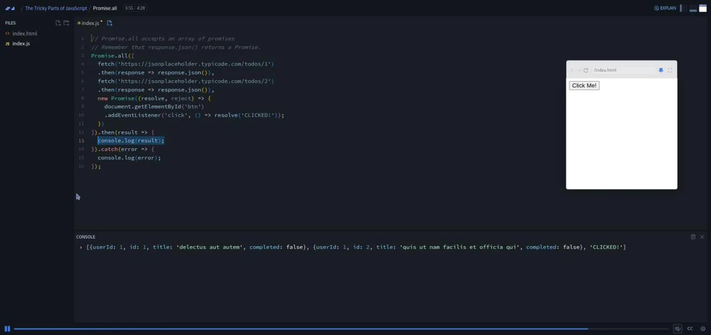Click line 8 'new Promise((resolve, reject) => {' in editor
The width and height of the screenshot is (711, 335).
[154, 98]
